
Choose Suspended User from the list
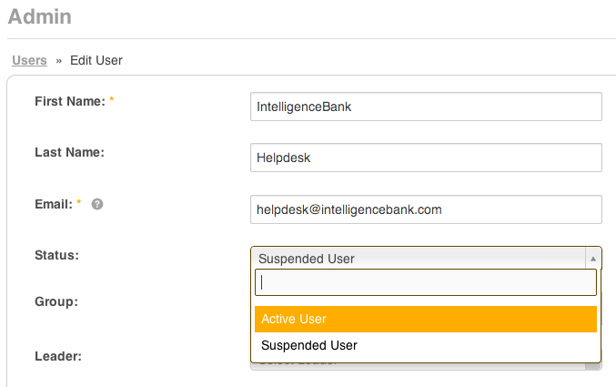click(x=426, y=345)
